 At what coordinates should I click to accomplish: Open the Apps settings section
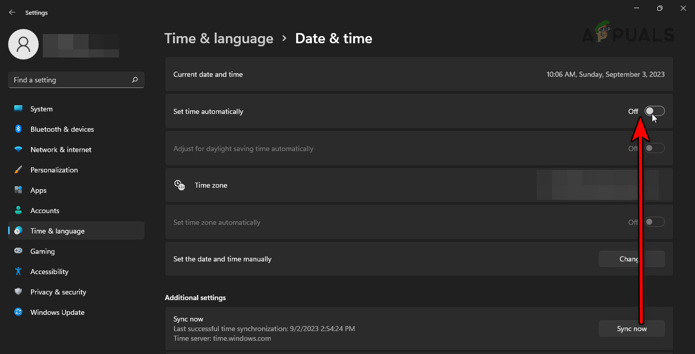click(x=38, y=190)
